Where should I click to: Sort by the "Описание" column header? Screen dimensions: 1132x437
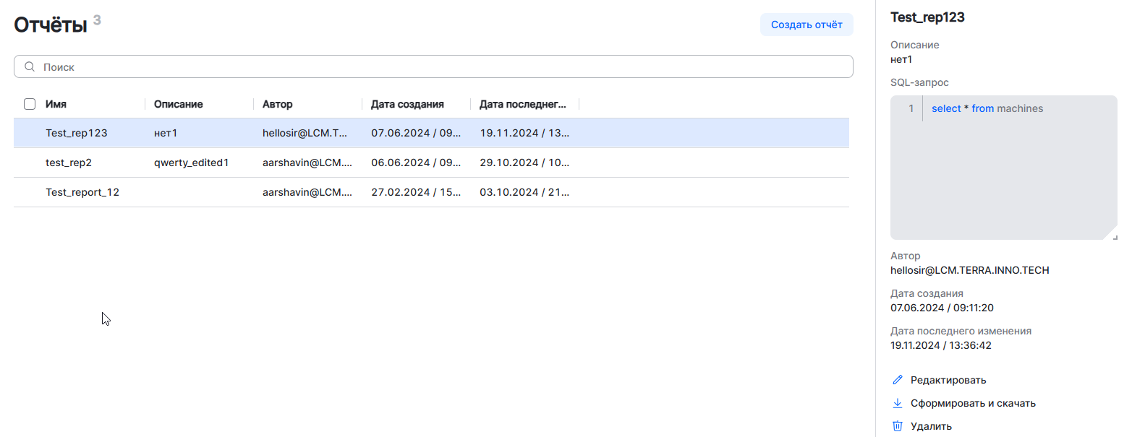179,104
